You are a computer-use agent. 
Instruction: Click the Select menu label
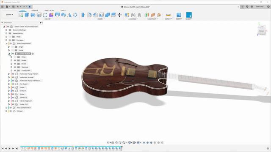point(189,19)
